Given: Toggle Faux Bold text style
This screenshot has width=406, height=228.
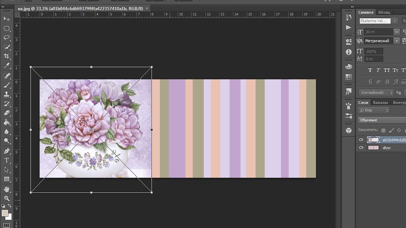Looking at the screenshot, I should (370, 70).
